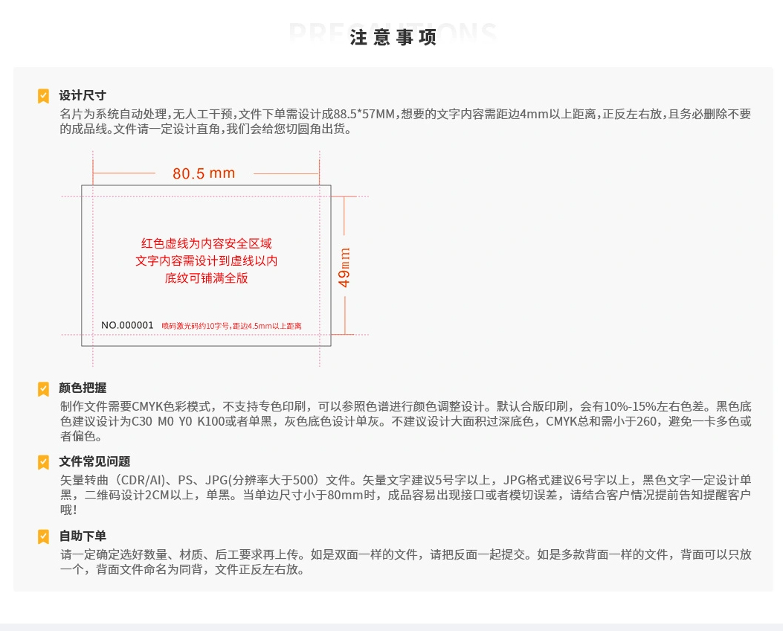This screenshot has width=783, height=631.
Task: Click the bookmark icon beside 文件常见问题
Action: pyautogui.click(x=43, y=461)
